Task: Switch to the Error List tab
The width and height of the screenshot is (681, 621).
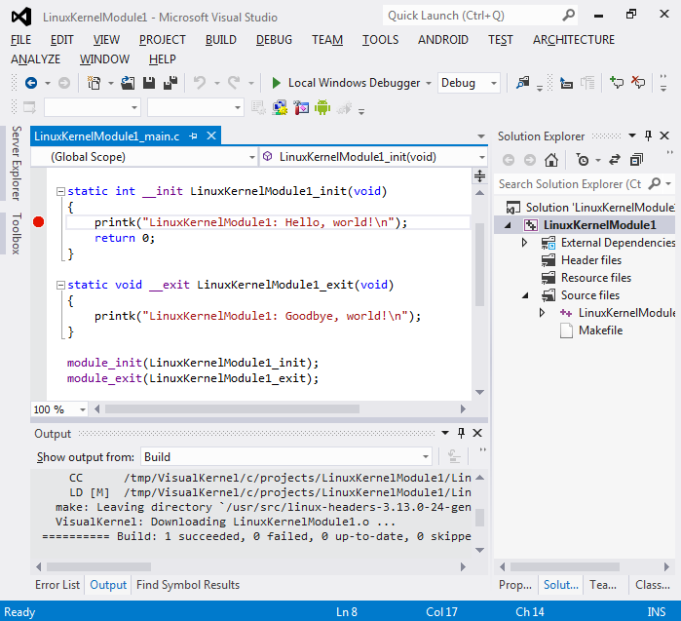Action: [57, 585]
